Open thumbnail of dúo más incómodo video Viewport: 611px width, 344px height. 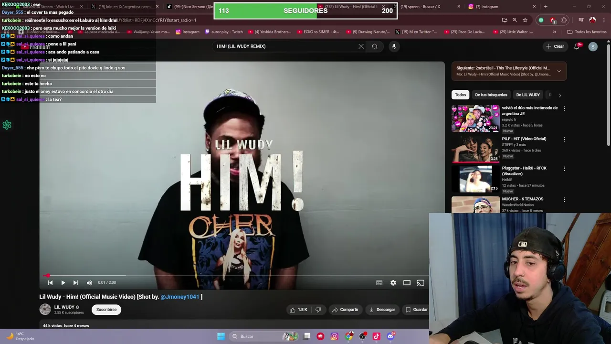pos(475,118)
